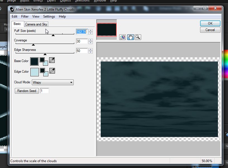
Task: Click the Coverage slider handle
Action: [x=33, y=45]
